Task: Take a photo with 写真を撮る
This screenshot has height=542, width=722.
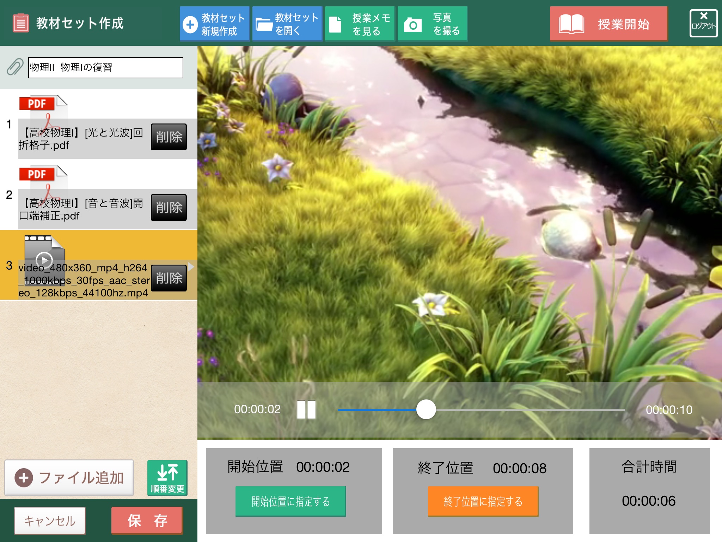Action: coord(433,24)
